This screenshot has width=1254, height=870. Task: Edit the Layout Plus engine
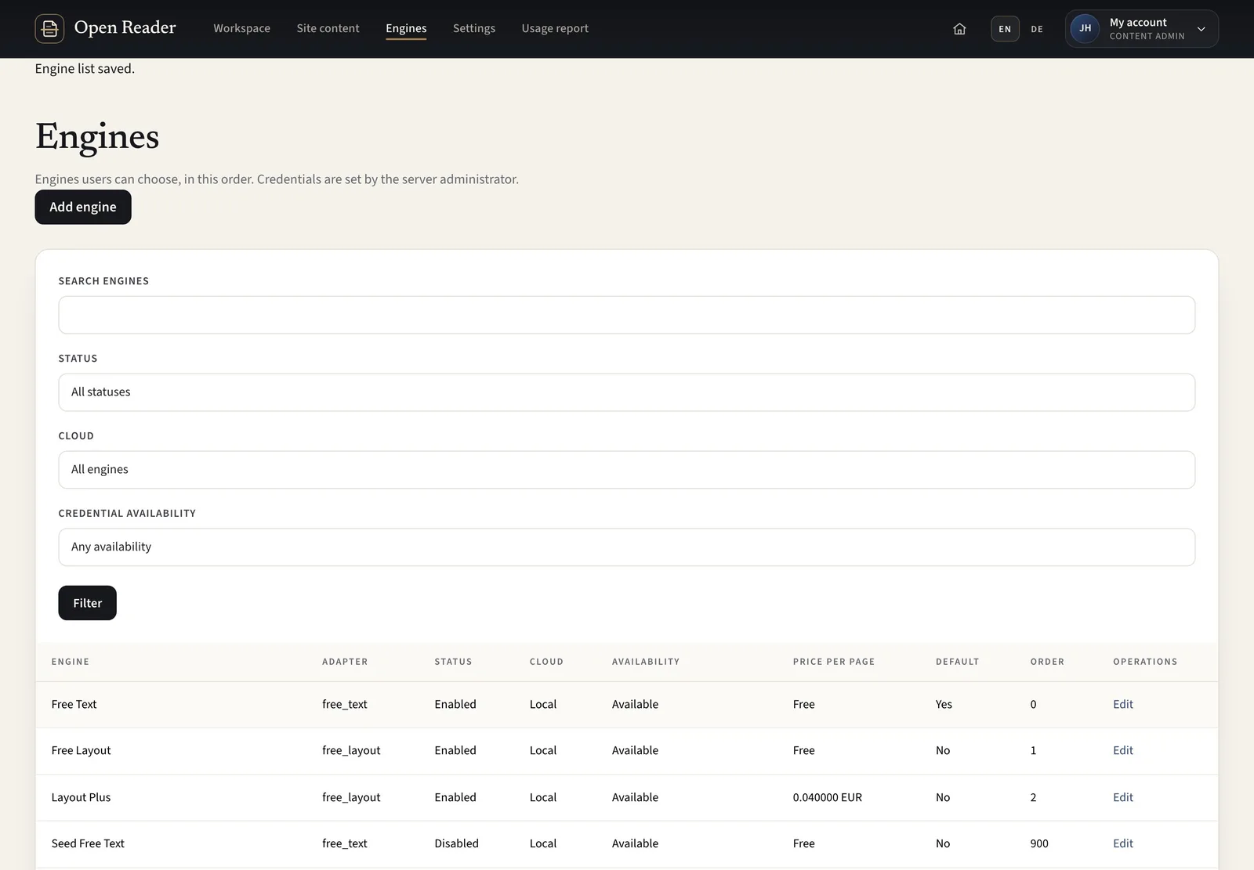click(x=1122, y=797)
